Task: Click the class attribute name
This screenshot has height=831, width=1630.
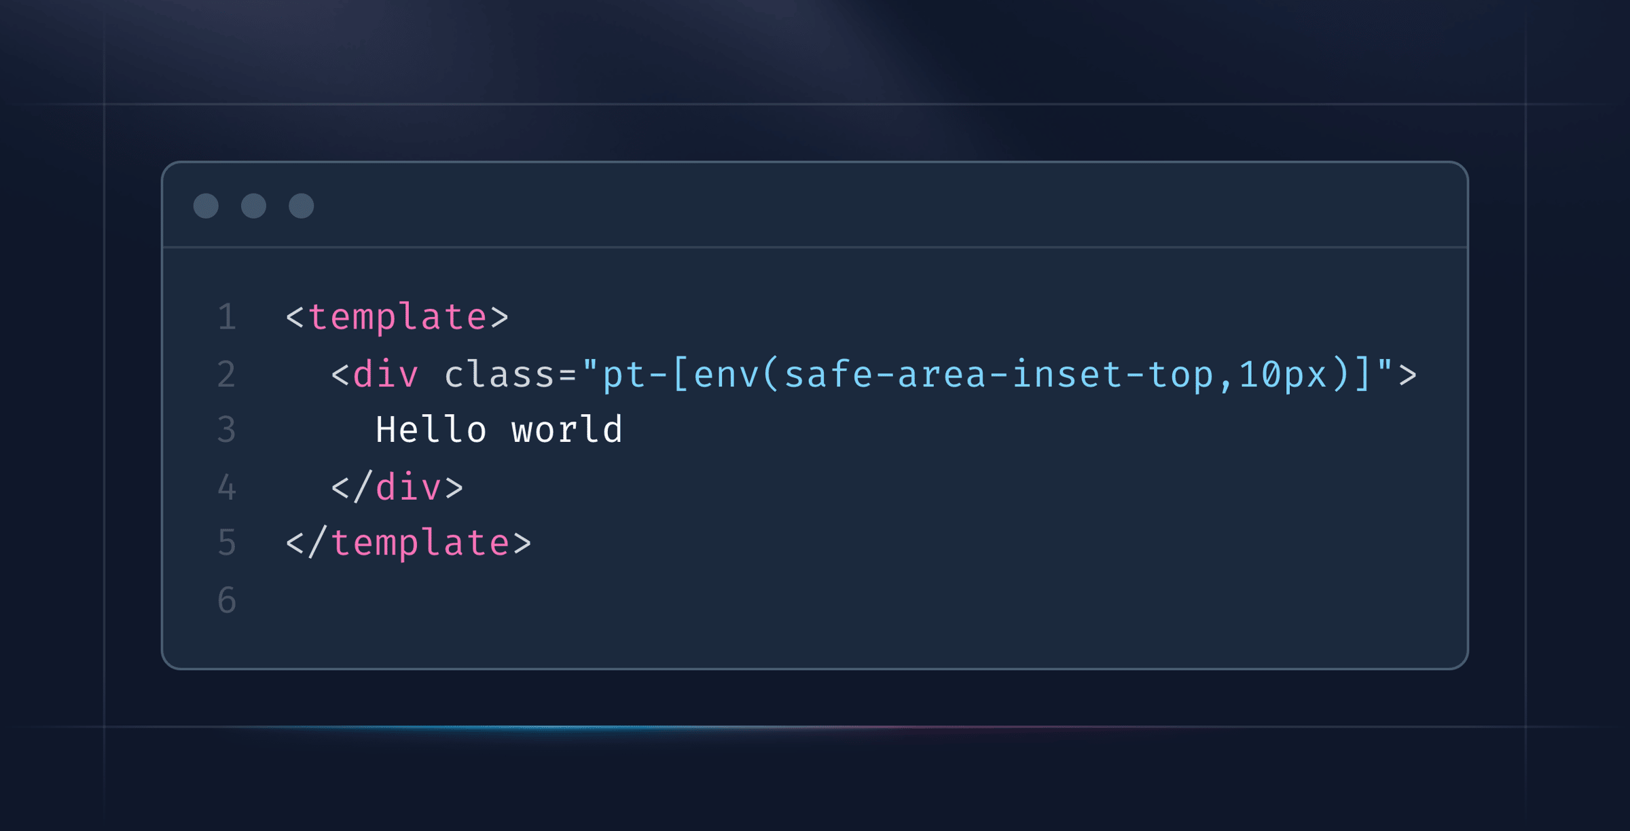Action: [x=499, y=375]
